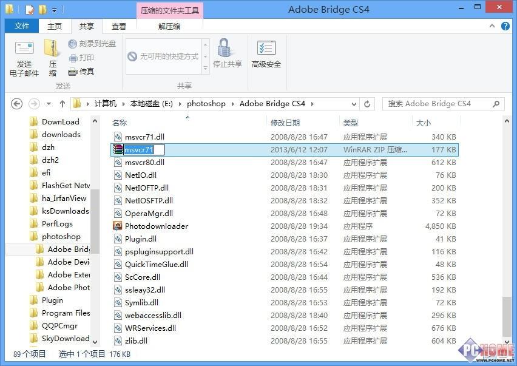517x366 pixels.
Task: Expand the chevron after 计算机 in address bar
Action: pos(123,104)
